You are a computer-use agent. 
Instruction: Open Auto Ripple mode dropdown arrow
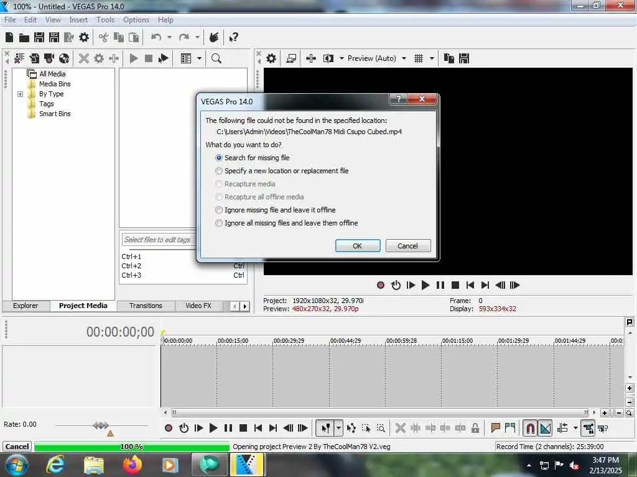pos(575,428)
